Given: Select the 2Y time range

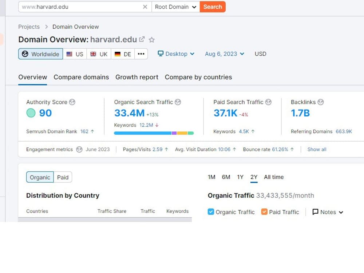Looking at the screenshot, I should tap(254, 177).
